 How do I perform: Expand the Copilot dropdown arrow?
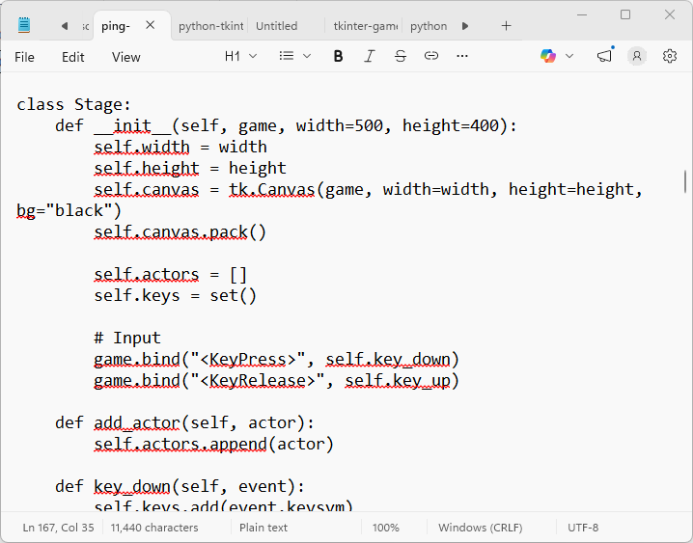[569, 56]
